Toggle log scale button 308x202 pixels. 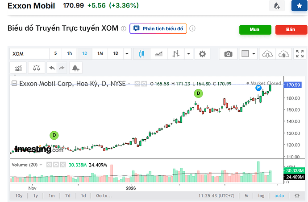261,196
